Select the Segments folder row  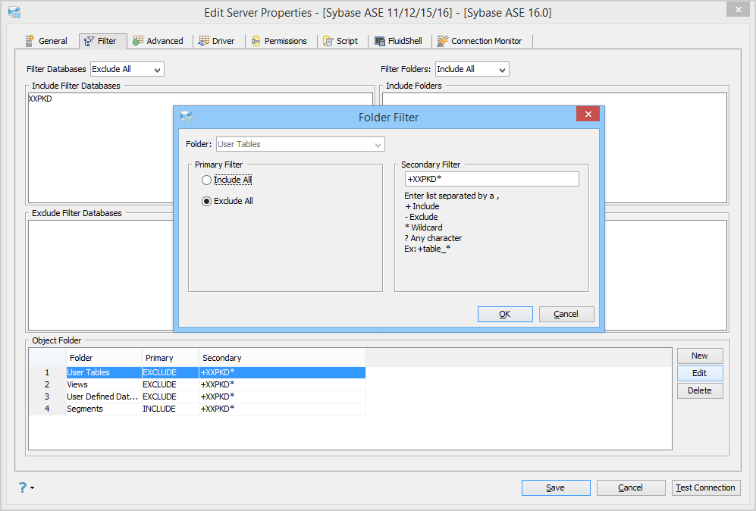197,409
